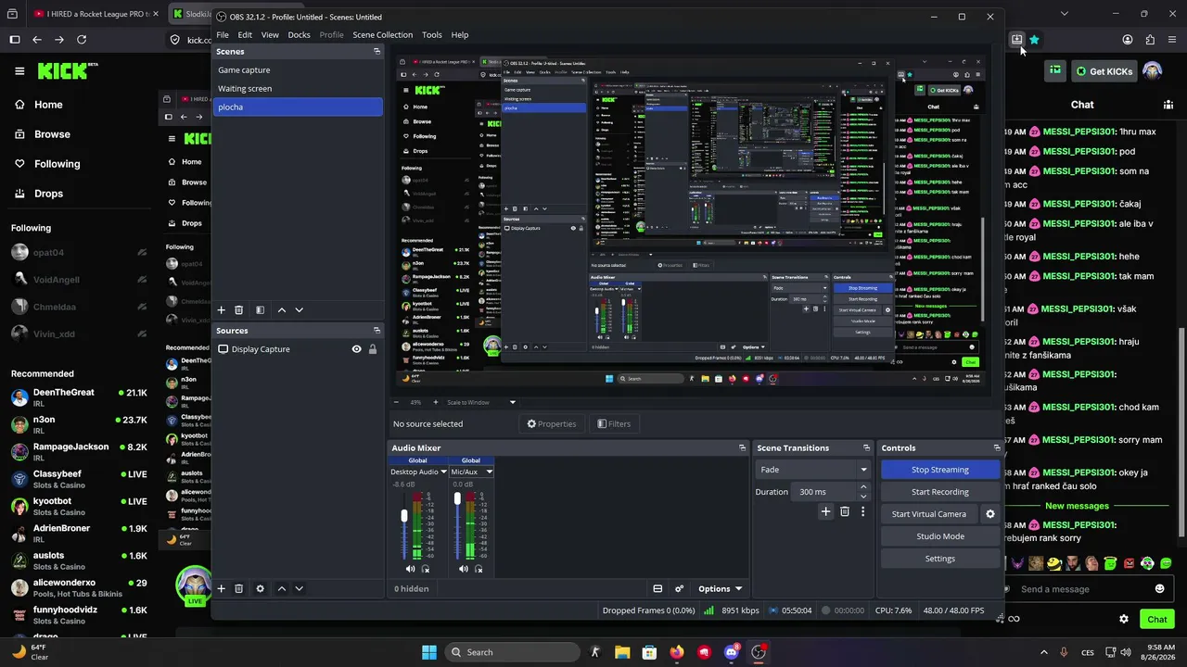Toggle Mic/Aux monitoring headphone icon
This screenshot has height=667, width=1187.
coord(479,569)
